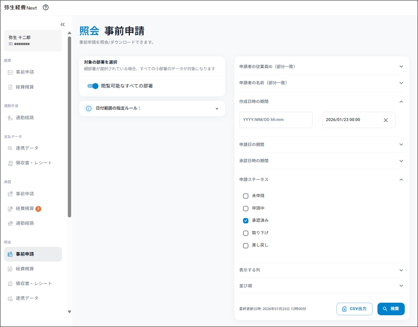This screenshot has width=418, height=327.
Task: Open 事前申請 under the 経費 menu
Action: pos(25,72)
